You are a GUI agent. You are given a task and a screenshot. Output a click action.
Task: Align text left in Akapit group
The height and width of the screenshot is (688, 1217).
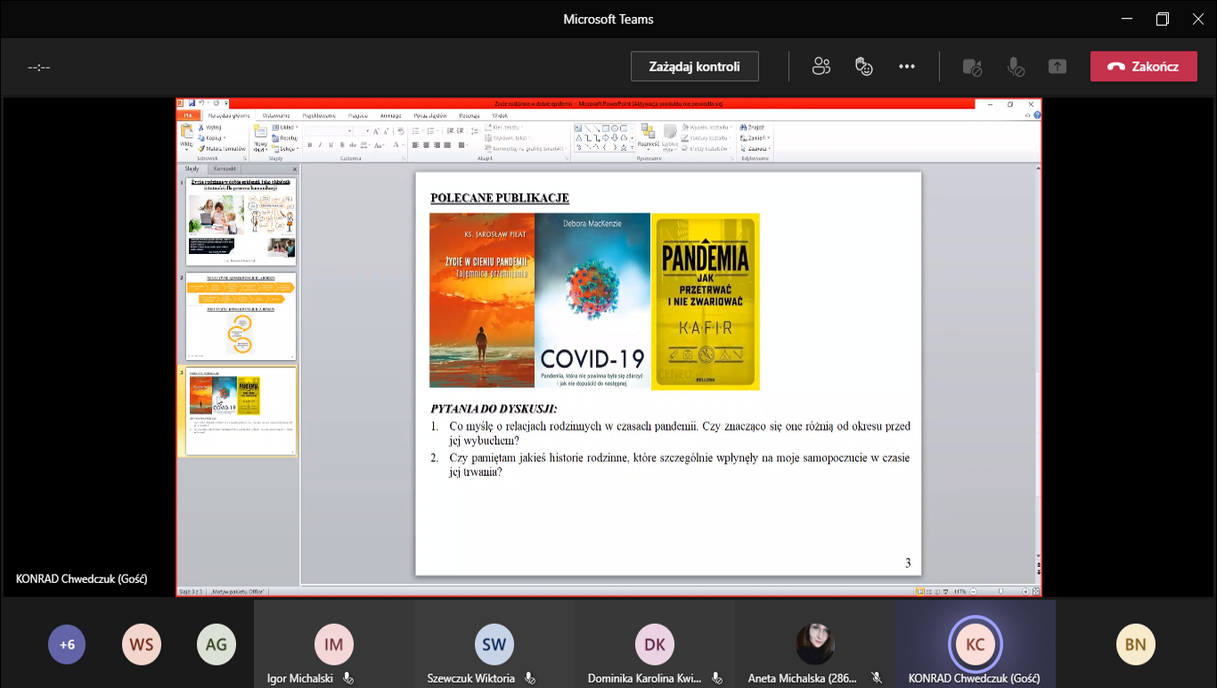click(x=415, y=145)
